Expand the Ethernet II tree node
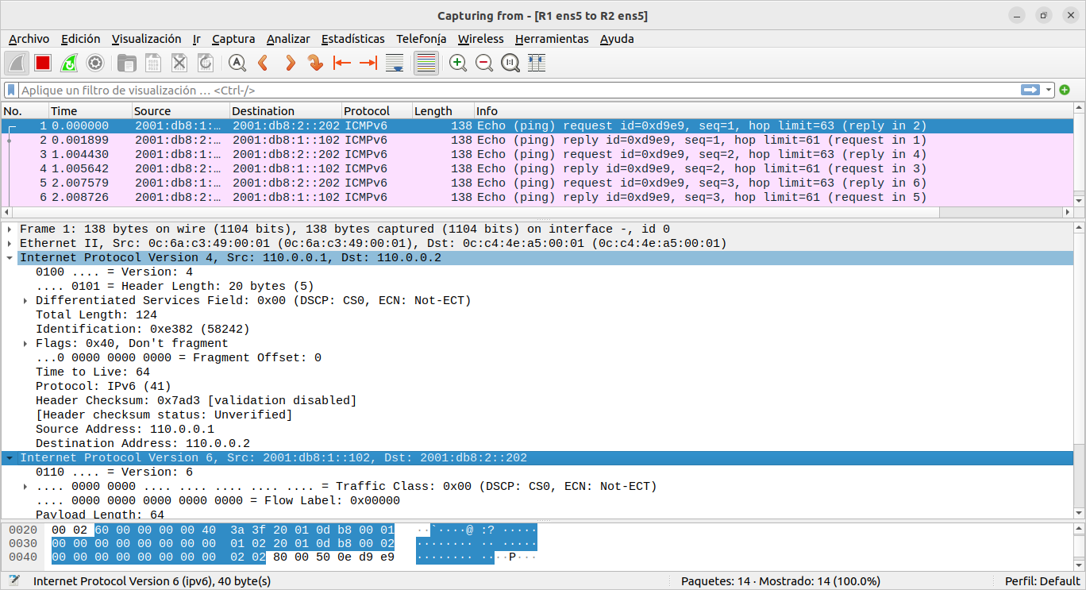The width and height of the screenshot is (1086, 590). (x=10, y=243)
